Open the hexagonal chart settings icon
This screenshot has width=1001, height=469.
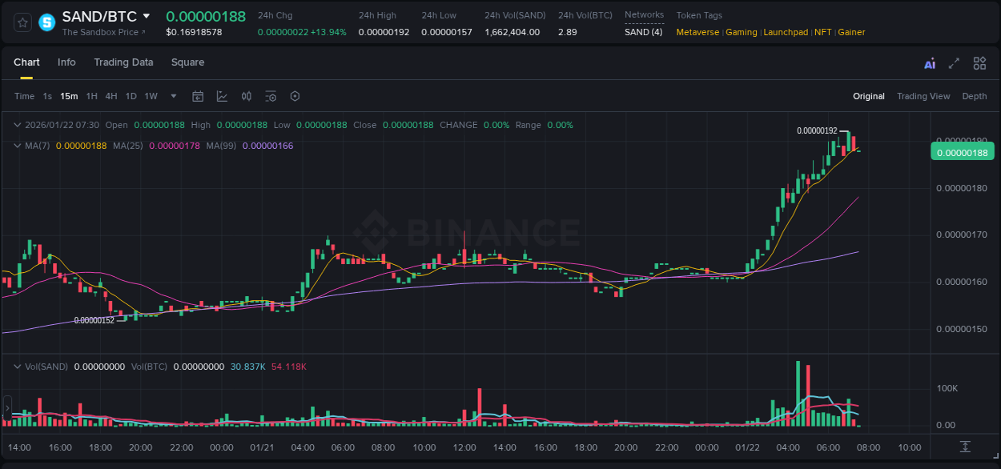[x=295, y=96]
